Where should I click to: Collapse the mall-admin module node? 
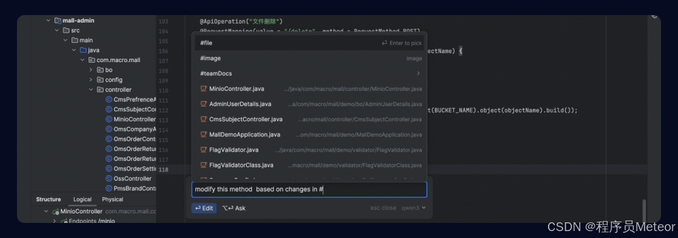pyautogui.click(x=48, y=20)
